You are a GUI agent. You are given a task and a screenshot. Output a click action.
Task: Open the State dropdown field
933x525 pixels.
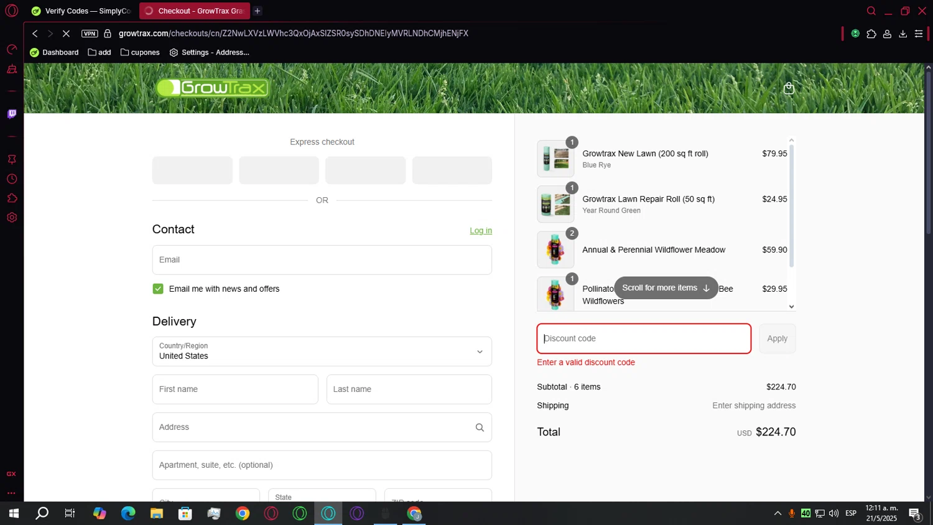pos(322,496)
